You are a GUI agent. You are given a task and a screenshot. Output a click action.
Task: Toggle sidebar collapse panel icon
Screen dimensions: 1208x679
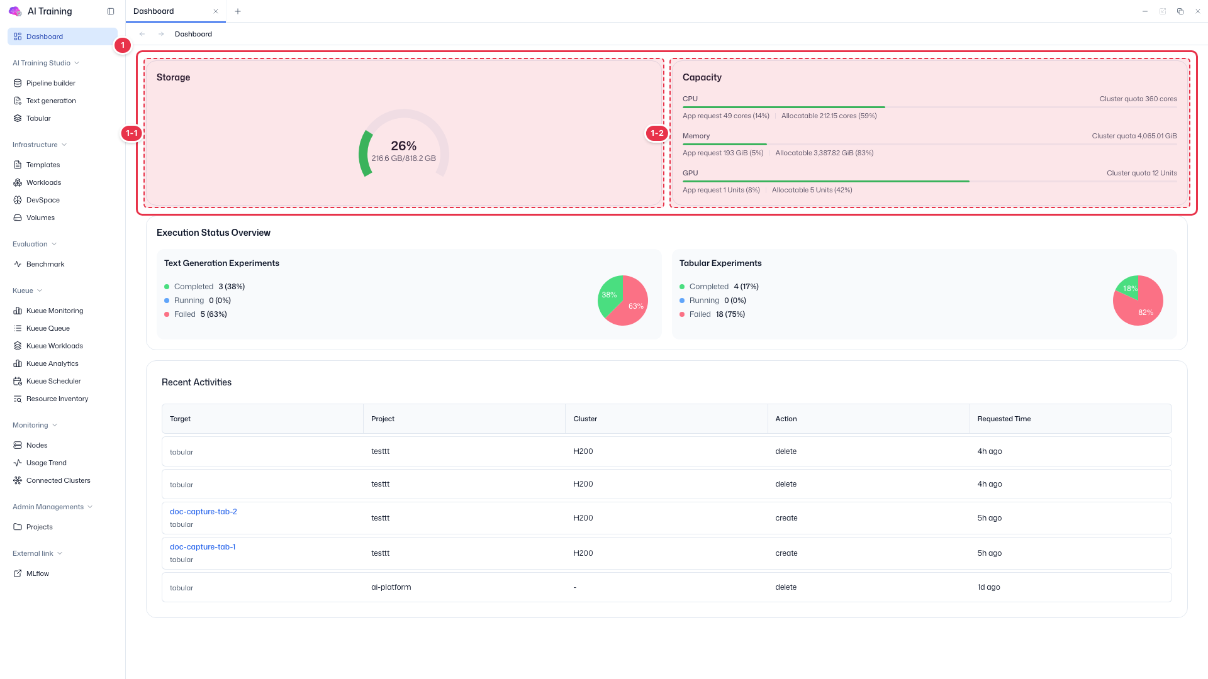(111, 11)
